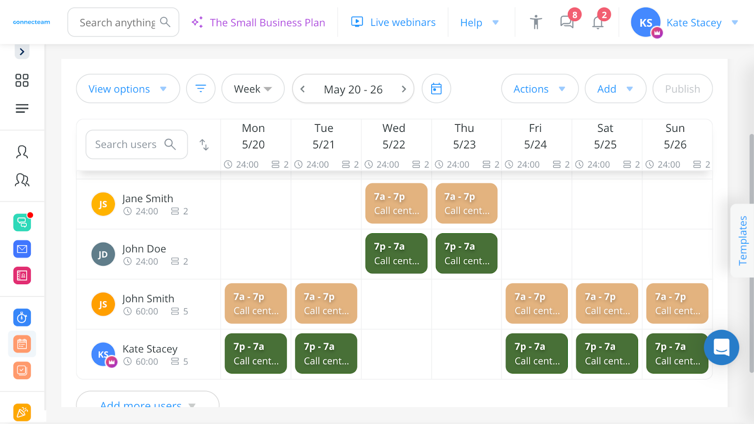The image size is (754, 424).
Task: Open notifications bell showing 2 alerts
Action: tap(597, 22)
